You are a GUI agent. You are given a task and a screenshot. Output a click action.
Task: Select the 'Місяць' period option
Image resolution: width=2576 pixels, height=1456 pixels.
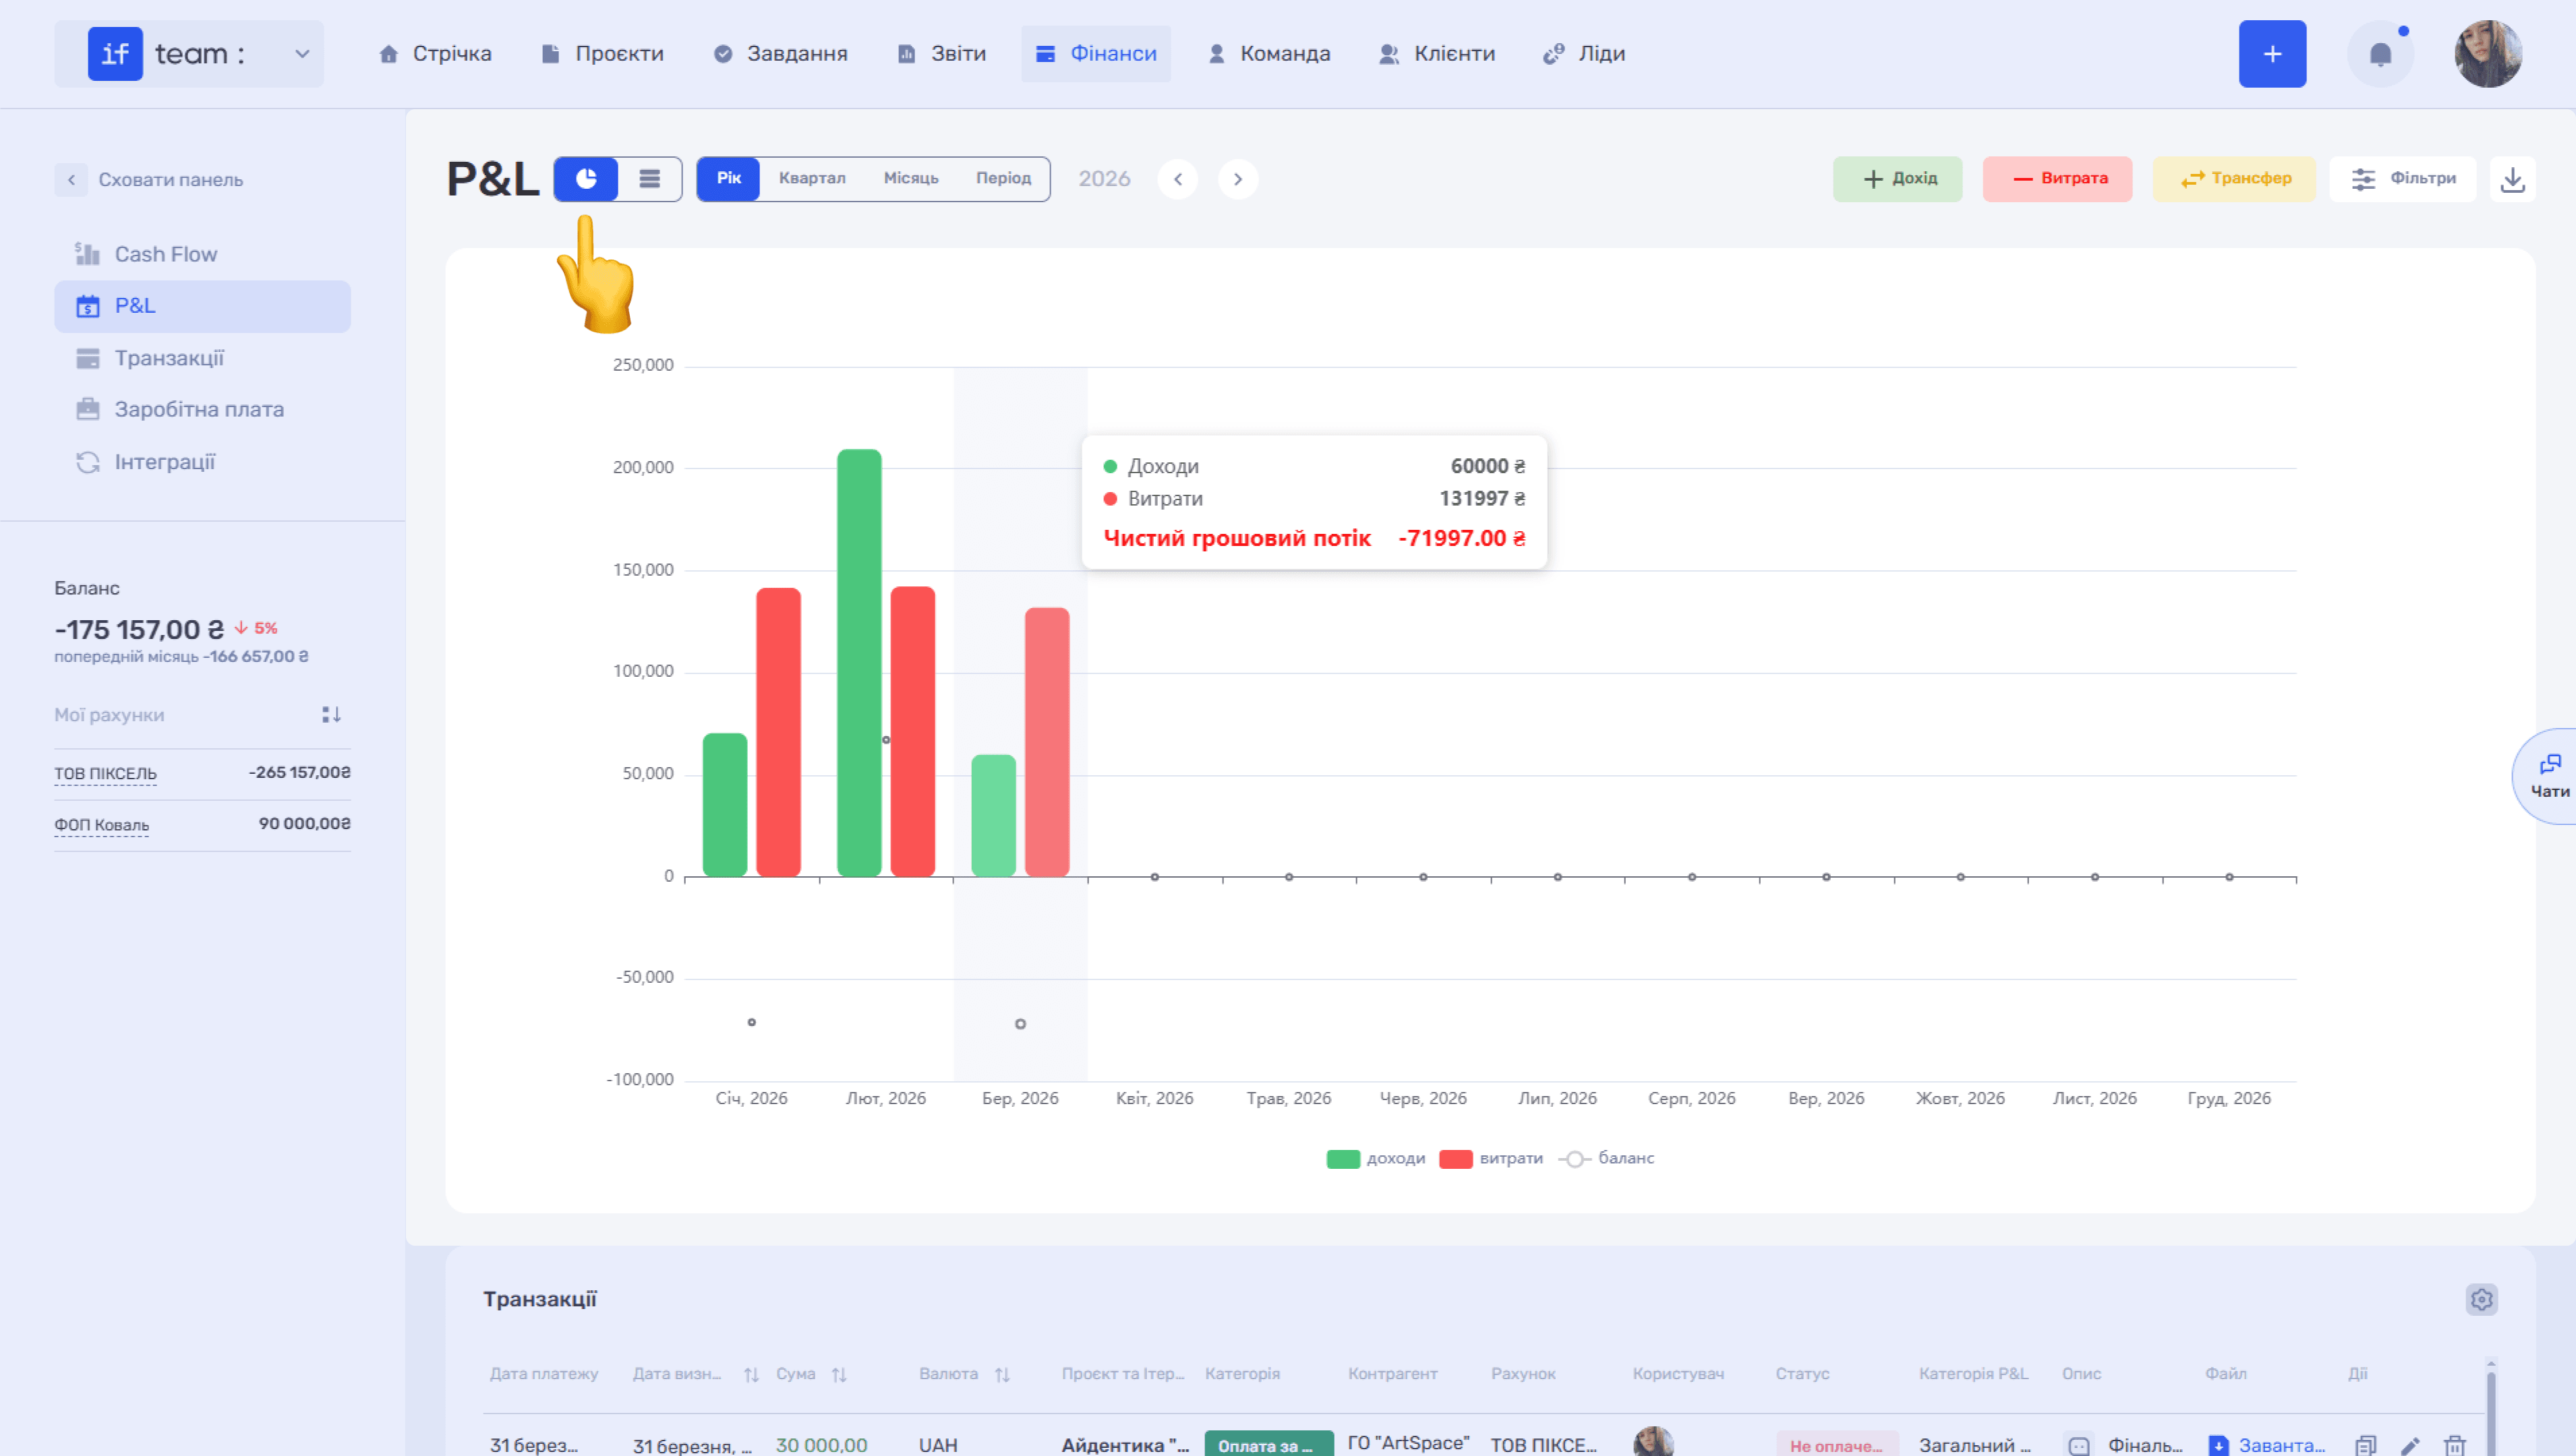[x=911, y=179]
